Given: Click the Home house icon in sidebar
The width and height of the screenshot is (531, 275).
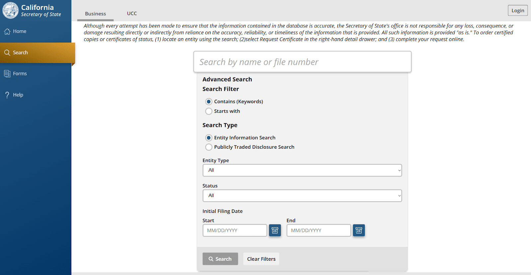Looking at the screenshot, I should pos(7,31).
